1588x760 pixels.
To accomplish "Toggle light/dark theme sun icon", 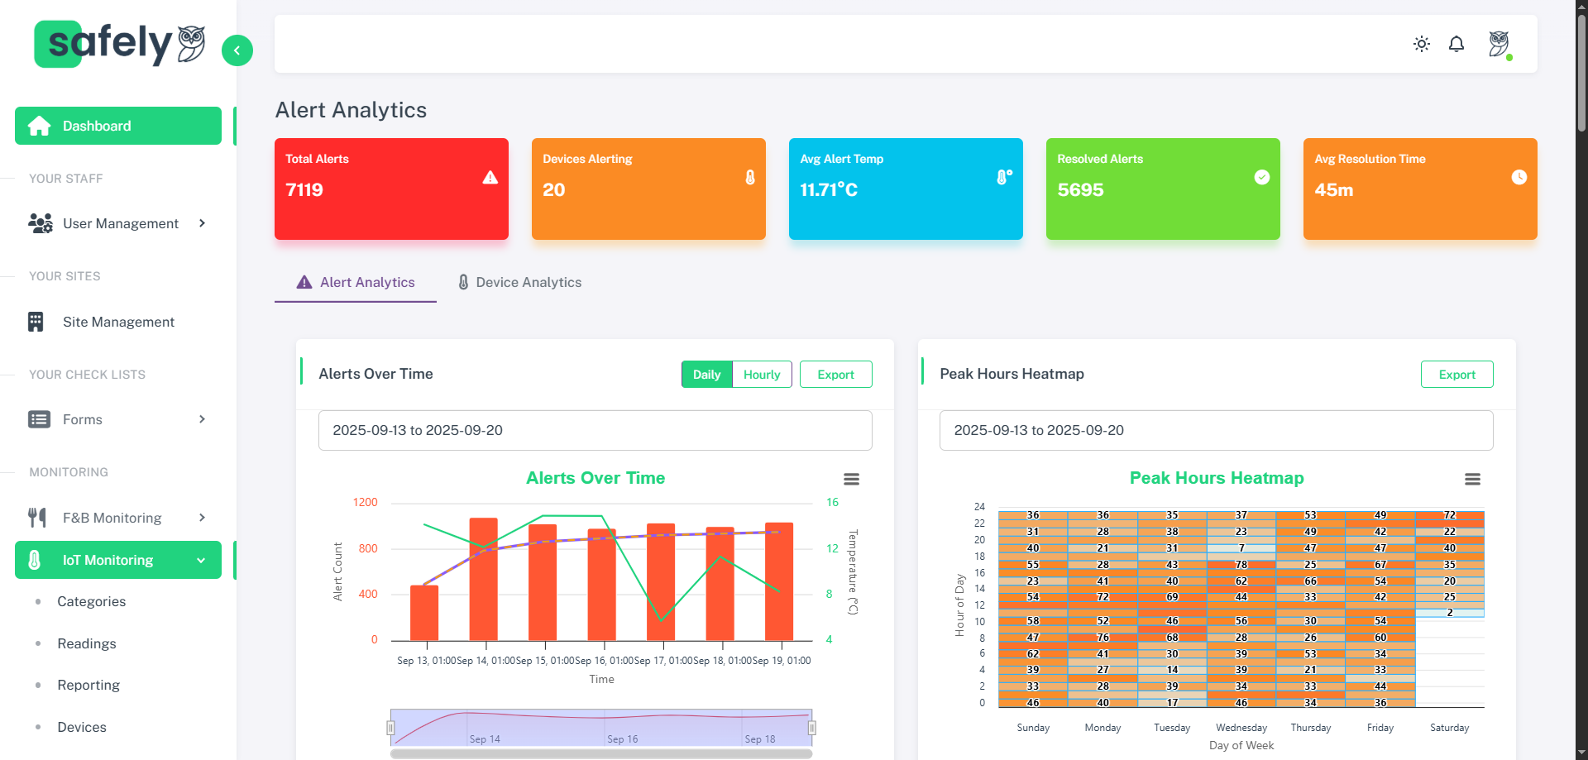I will [1421, 44].
